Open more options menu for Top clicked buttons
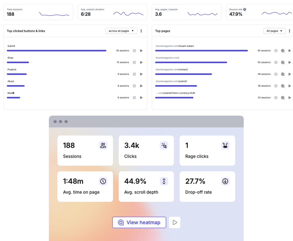The height and width of the screenshot is (241, 293). (x=141, y=31)
